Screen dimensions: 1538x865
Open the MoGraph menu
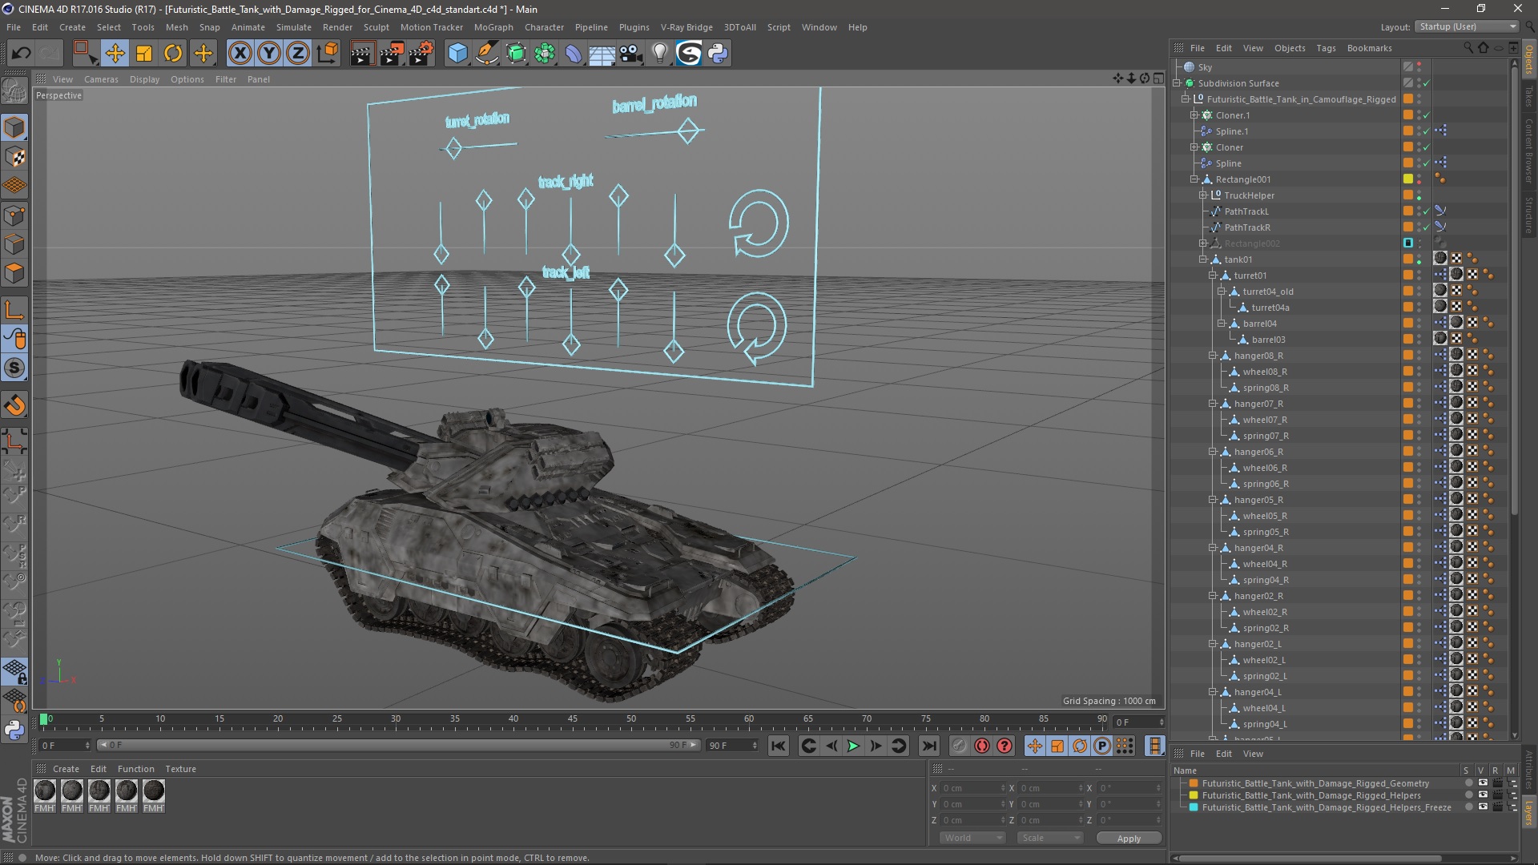[493, 27]
